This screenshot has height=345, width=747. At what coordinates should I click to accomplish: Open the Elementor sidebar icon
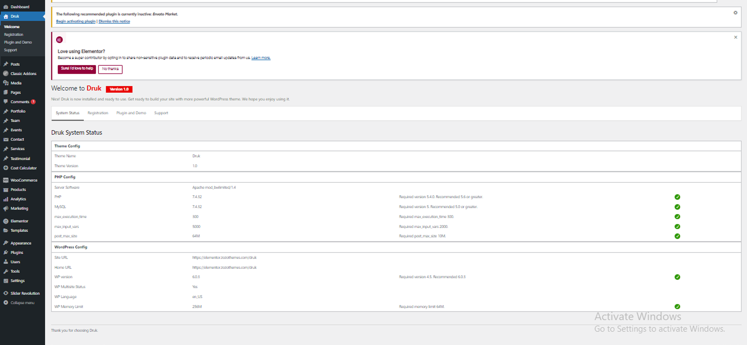point(6,221)
